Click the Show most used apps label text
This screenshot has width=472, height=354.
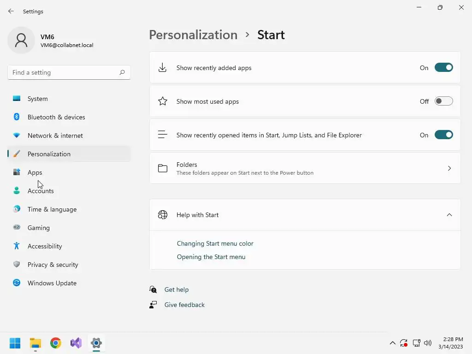pyautogui.click(x=207, y=101)
